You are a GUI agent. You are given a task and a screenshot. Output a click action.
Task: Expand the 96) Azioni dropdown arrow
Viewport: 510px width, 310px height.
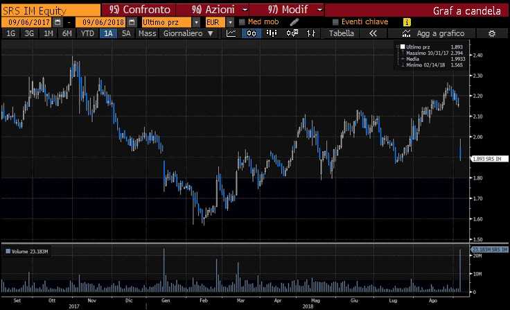coord(245,10)
